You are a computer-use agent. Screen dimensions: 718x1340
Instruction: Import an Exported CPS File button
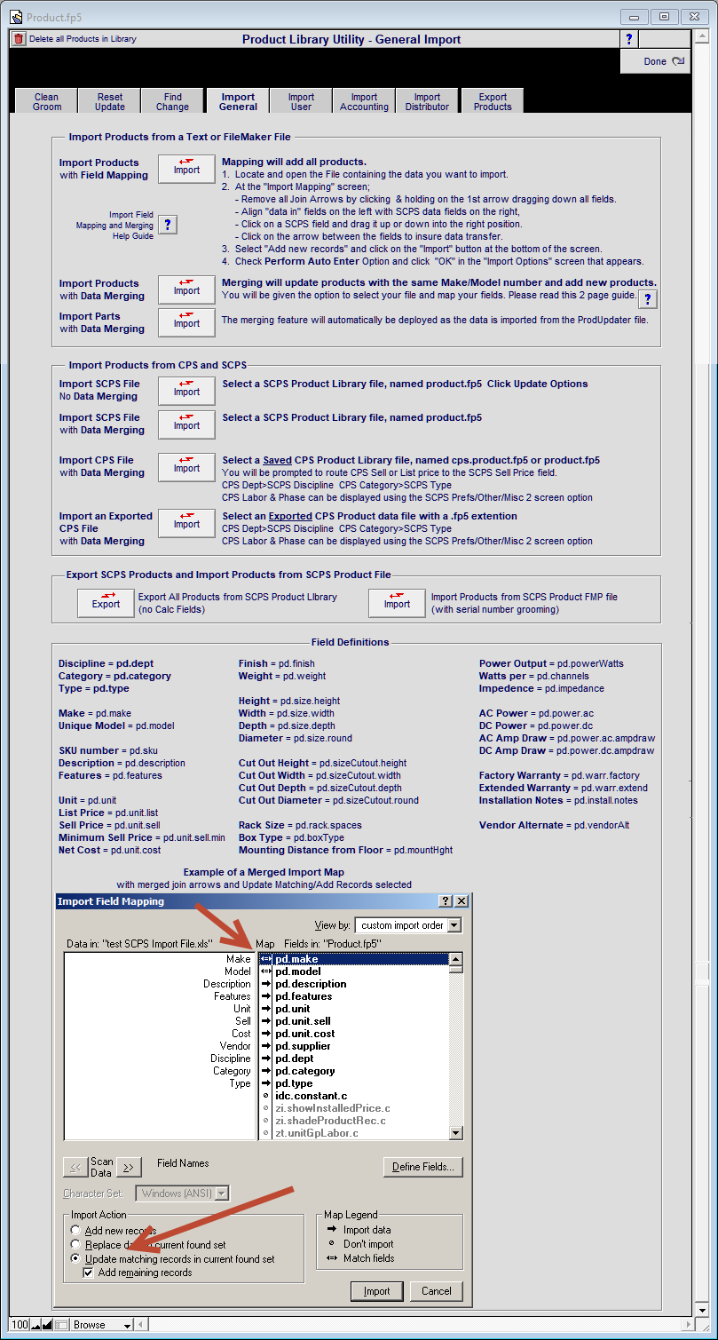tap(186, 523)
